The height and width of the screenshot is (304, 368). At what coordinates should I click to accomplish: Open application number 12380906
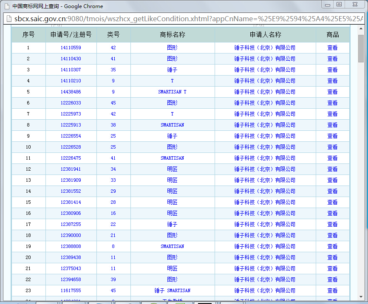tap(71, 213)
